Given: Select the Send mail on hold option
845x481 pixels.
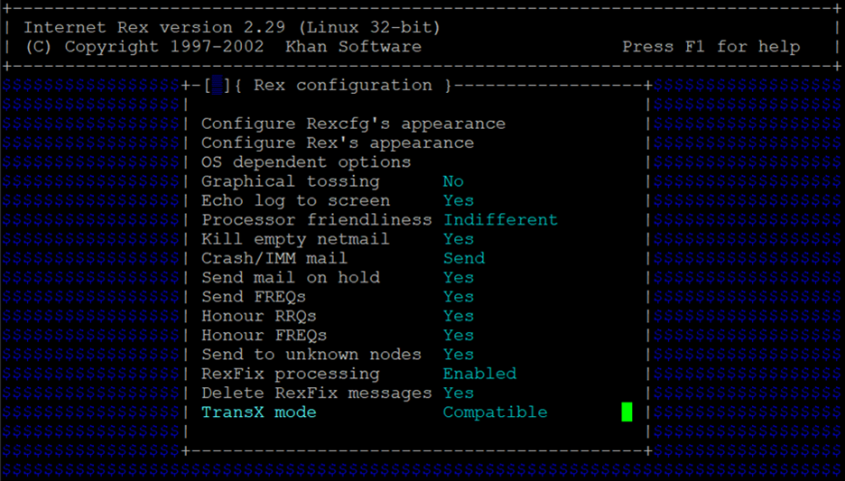Looking at the screenshot, I should (291, 277).
